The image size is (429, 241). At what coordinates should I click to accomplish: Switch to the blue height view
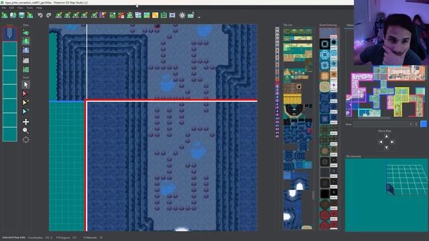(x=25, y=50)
